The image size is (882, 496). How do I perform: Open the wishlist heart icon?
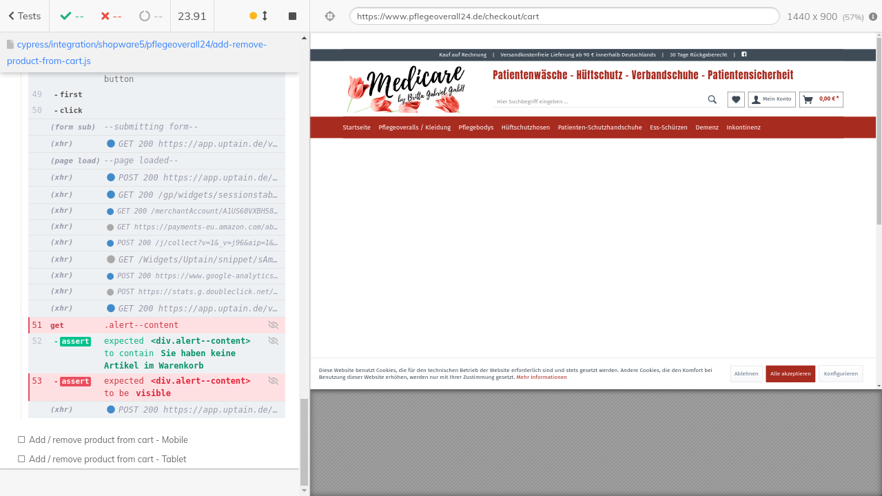736,99
